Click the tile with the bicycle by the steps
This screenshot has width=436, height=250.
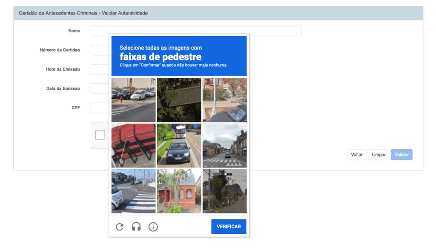[224, 100]
